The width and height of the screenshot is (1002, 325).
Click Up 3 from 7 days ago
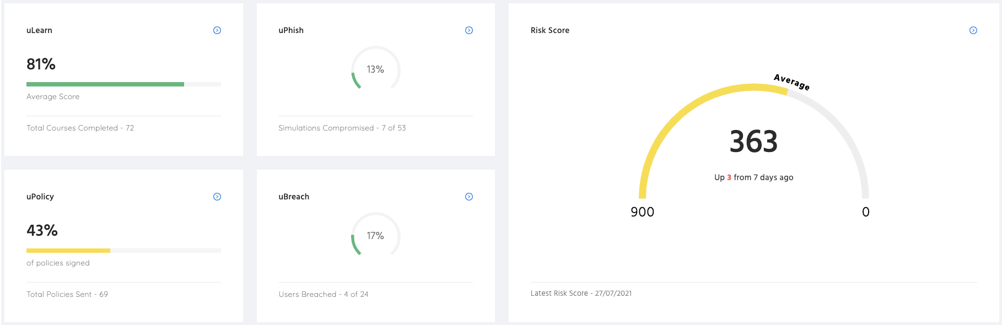click(753, 177)
